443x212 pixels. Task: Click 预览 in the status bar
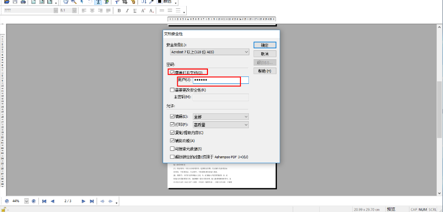pos(391,210)
